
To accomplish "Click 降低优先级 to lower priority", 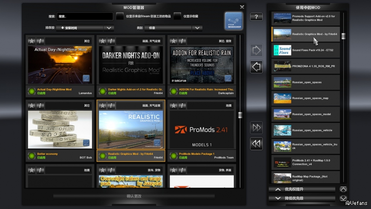I will tap(302, 198).
